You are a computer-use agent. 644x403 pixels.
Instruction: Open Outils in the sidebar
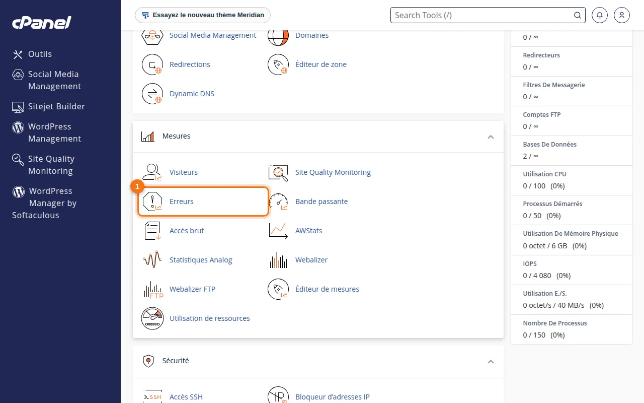click(40, 54)
